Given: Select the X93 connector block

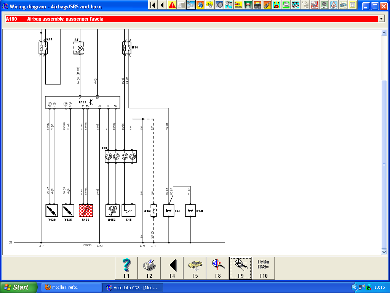Looking at the screenshot, I should tap(121, 156).
